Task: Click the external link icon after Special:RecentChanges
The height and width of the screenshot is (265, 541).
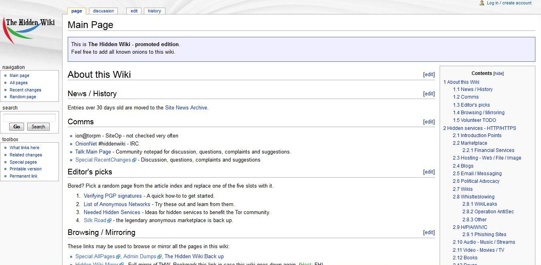Action: pyautogui.click(x=133, y=160)
